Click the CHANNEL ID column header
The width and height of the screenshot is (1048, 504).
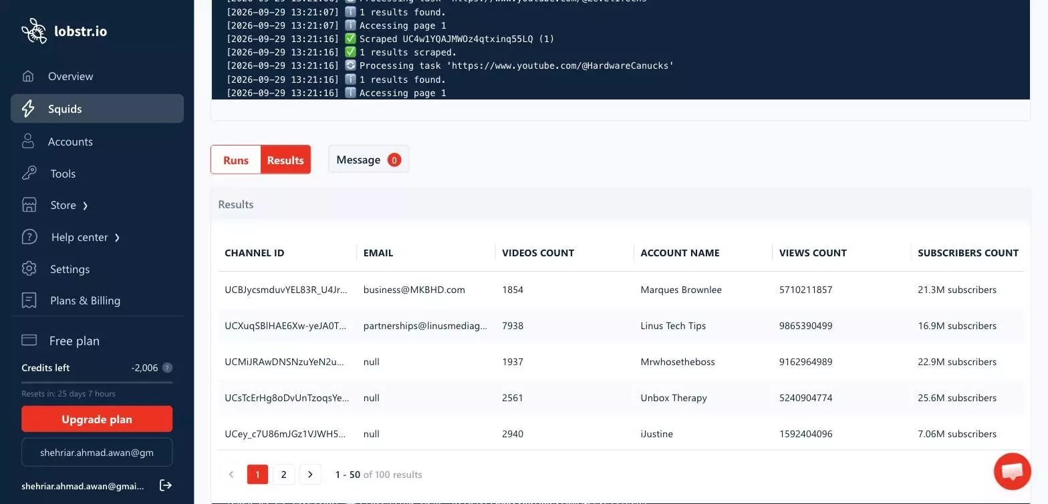point(255,253)
